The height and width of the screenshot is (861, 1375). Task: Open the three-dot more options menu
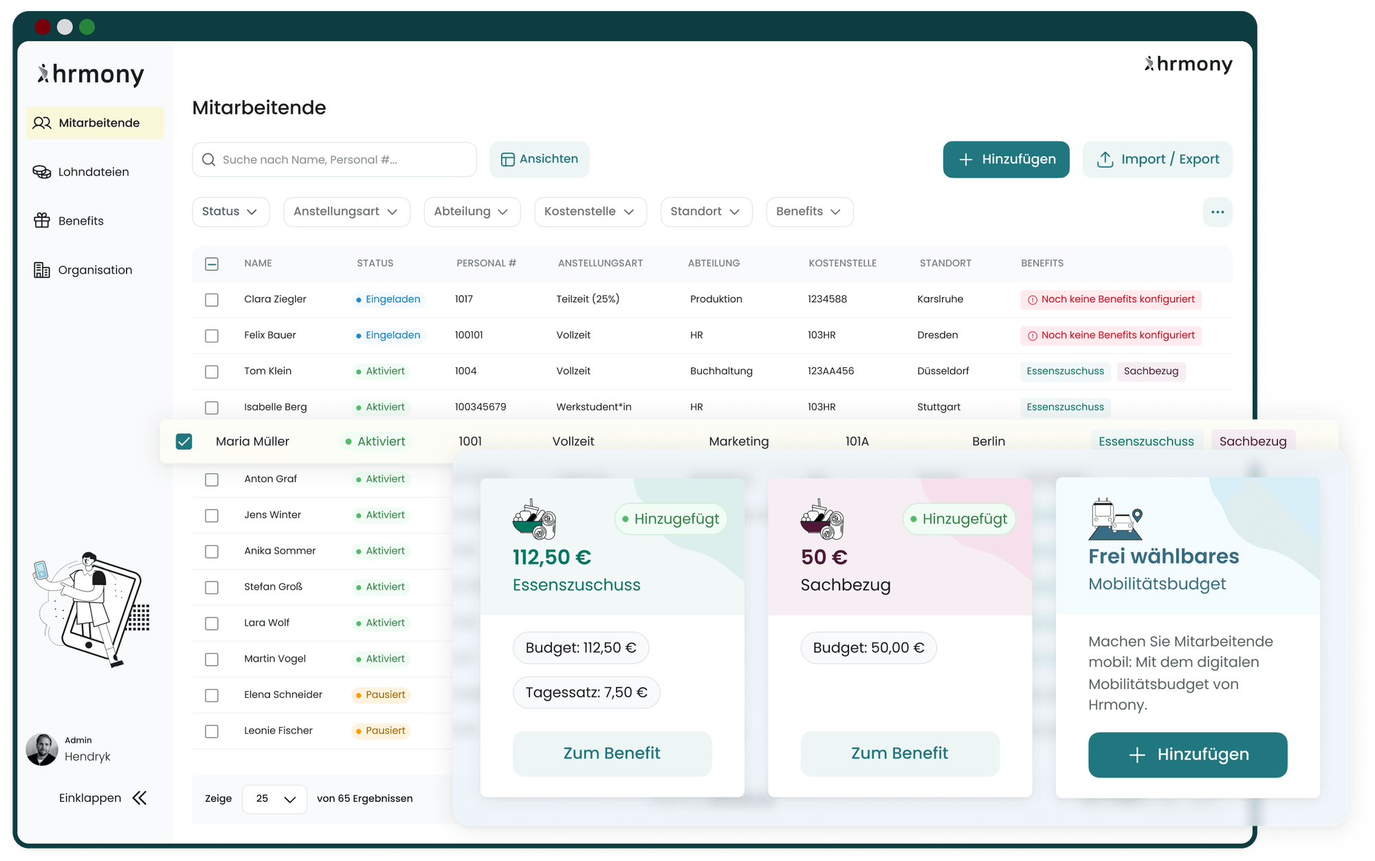[x=1217, y=212]
